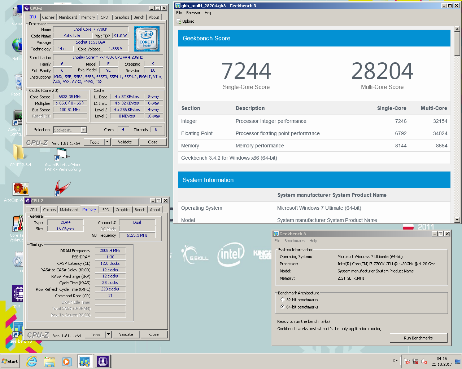Select the AlzaCup flower desktop icon
The width and height of the screenshot is (462, 369).
click(21, 189)
